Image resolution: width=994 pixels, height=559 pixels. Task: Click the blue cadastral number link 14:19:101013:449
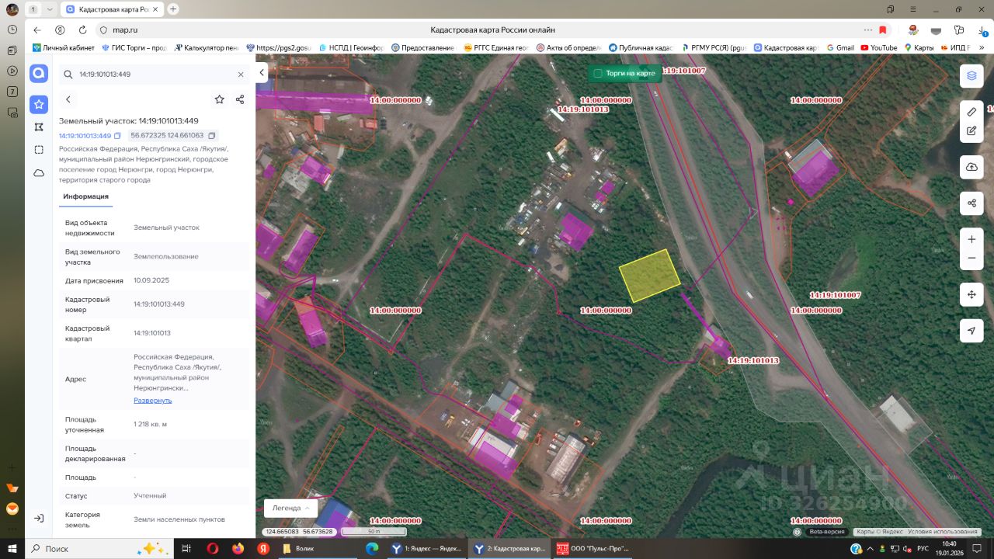85,136
